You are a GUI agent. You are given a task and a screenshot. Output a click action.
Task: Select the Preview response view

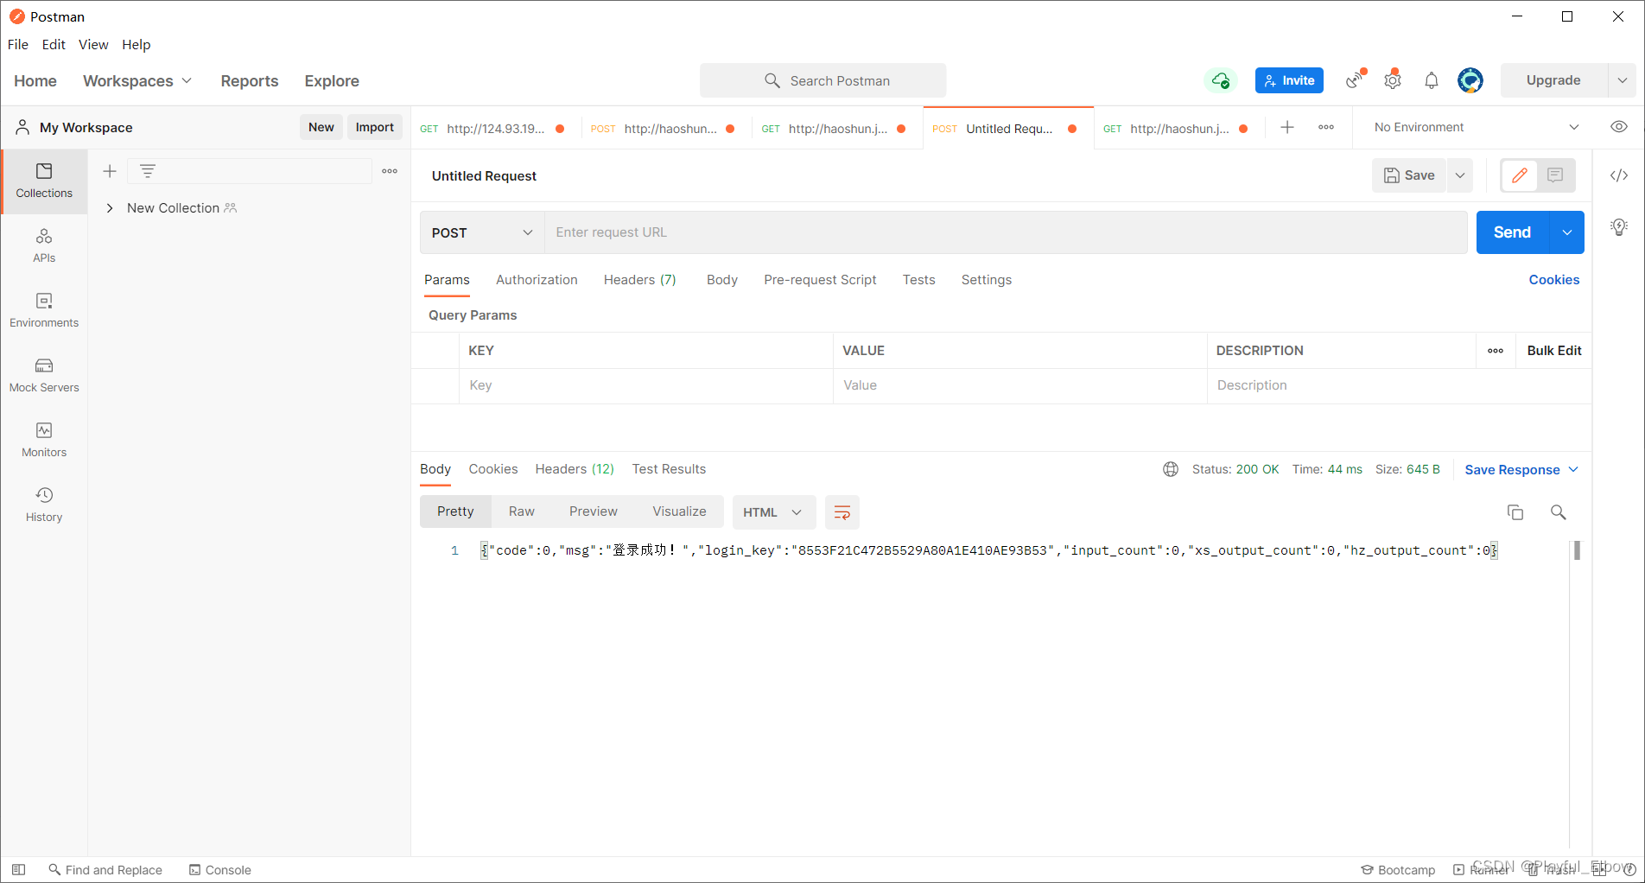(594, 511)
